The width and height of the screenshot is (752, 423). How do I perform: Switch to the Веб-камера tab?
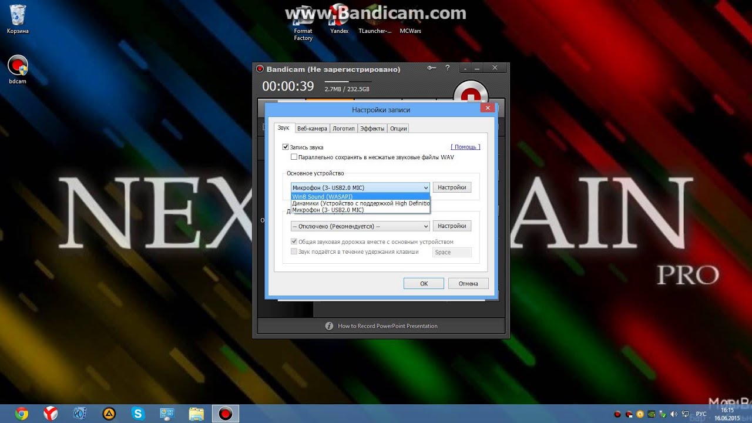[312, 128]
